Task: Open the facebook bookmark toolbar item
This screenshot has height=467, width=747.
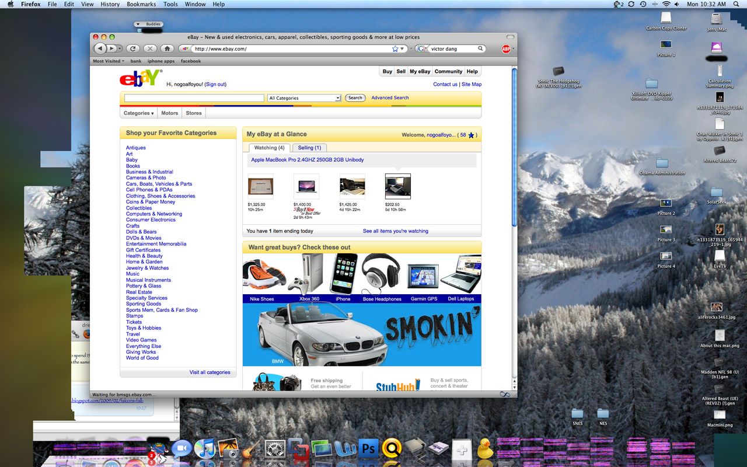Action: [x=191, y=61]
